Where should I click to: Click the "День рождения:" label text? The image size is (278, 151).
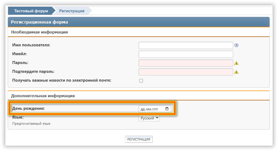(x=28, y=108)
